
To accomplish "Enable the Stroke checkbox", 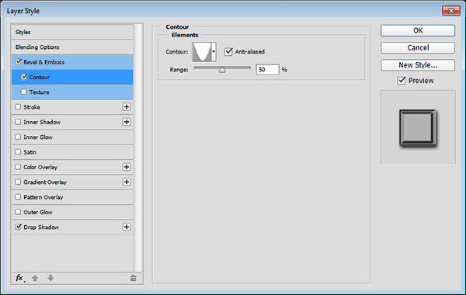I will 18,107.
